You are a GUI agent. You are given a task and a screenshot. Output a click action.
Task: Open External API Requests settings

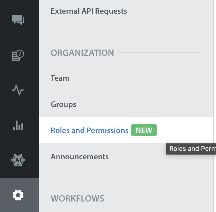89,11
